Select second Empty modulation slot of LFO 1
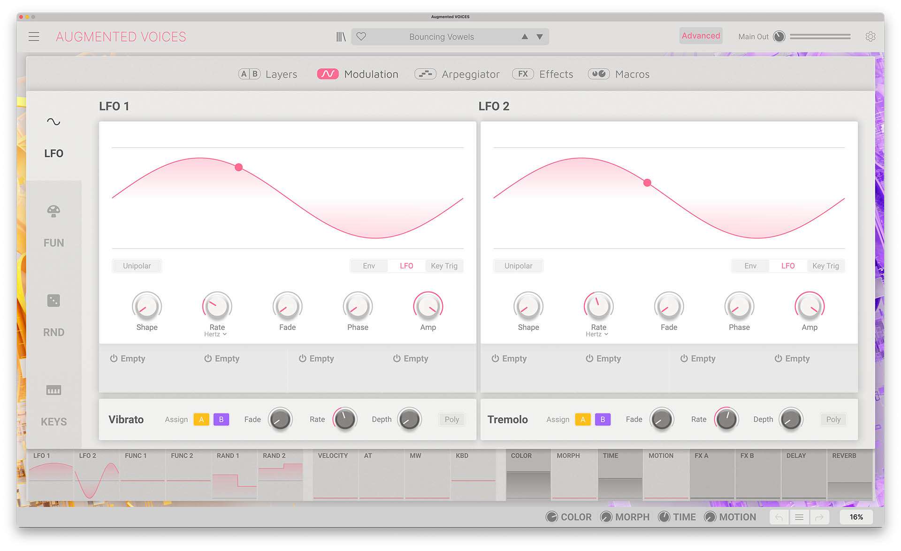901x551 pixels. tap(222, 359)
